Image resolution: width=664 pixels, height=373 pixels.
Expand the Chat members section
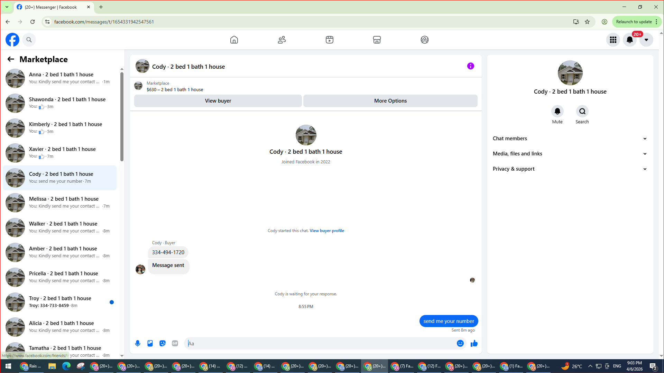[570, 138]
